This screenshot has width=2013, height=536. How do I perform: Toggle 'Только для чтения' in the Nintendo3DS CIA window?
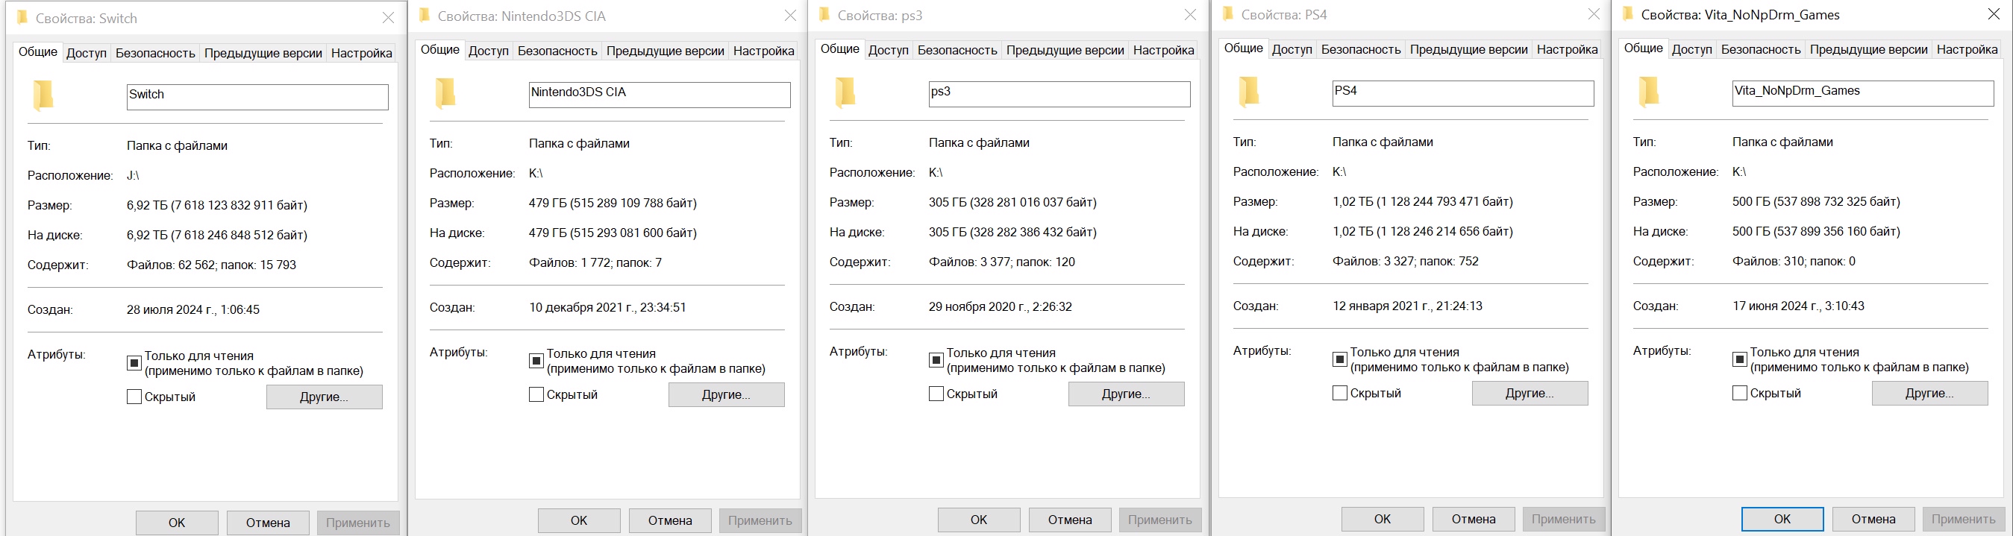[536, 360]
